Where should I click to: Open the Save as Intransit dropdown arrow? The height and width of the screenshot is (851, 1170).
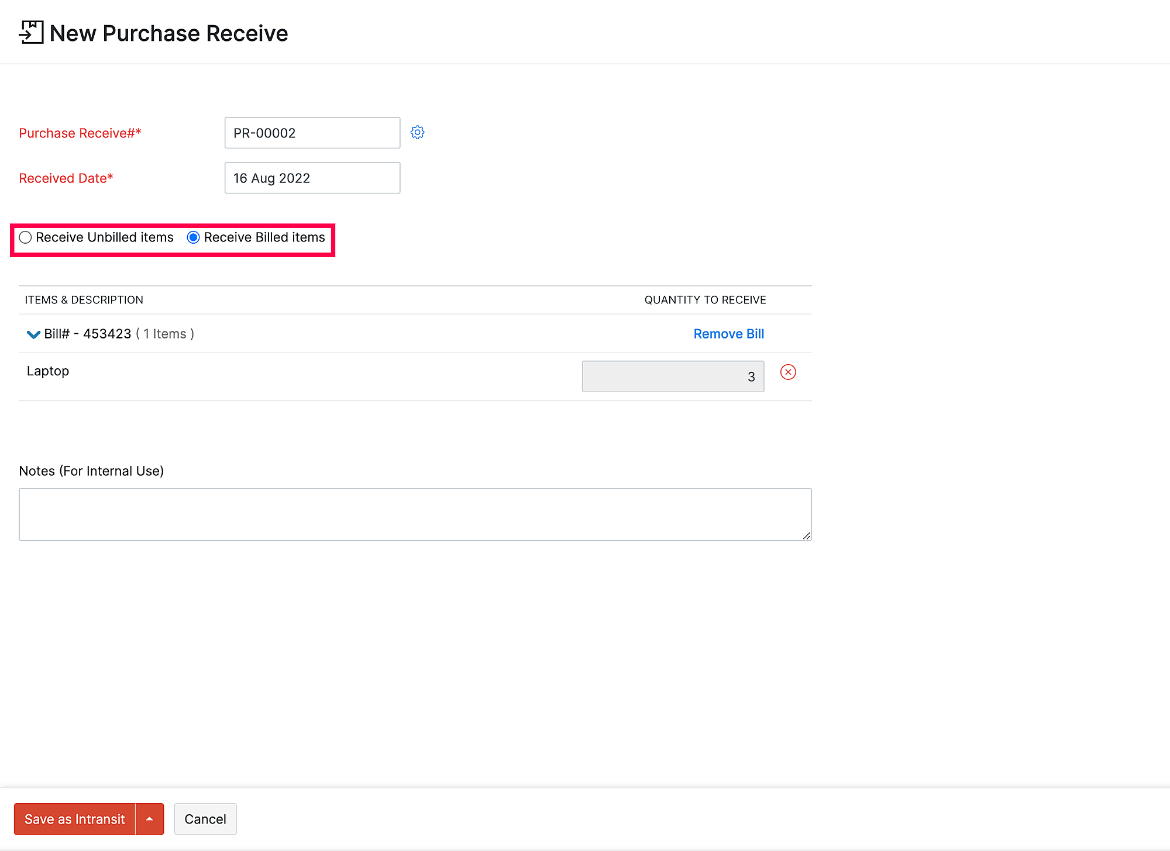pyautogui.click(x=150, y=819)
